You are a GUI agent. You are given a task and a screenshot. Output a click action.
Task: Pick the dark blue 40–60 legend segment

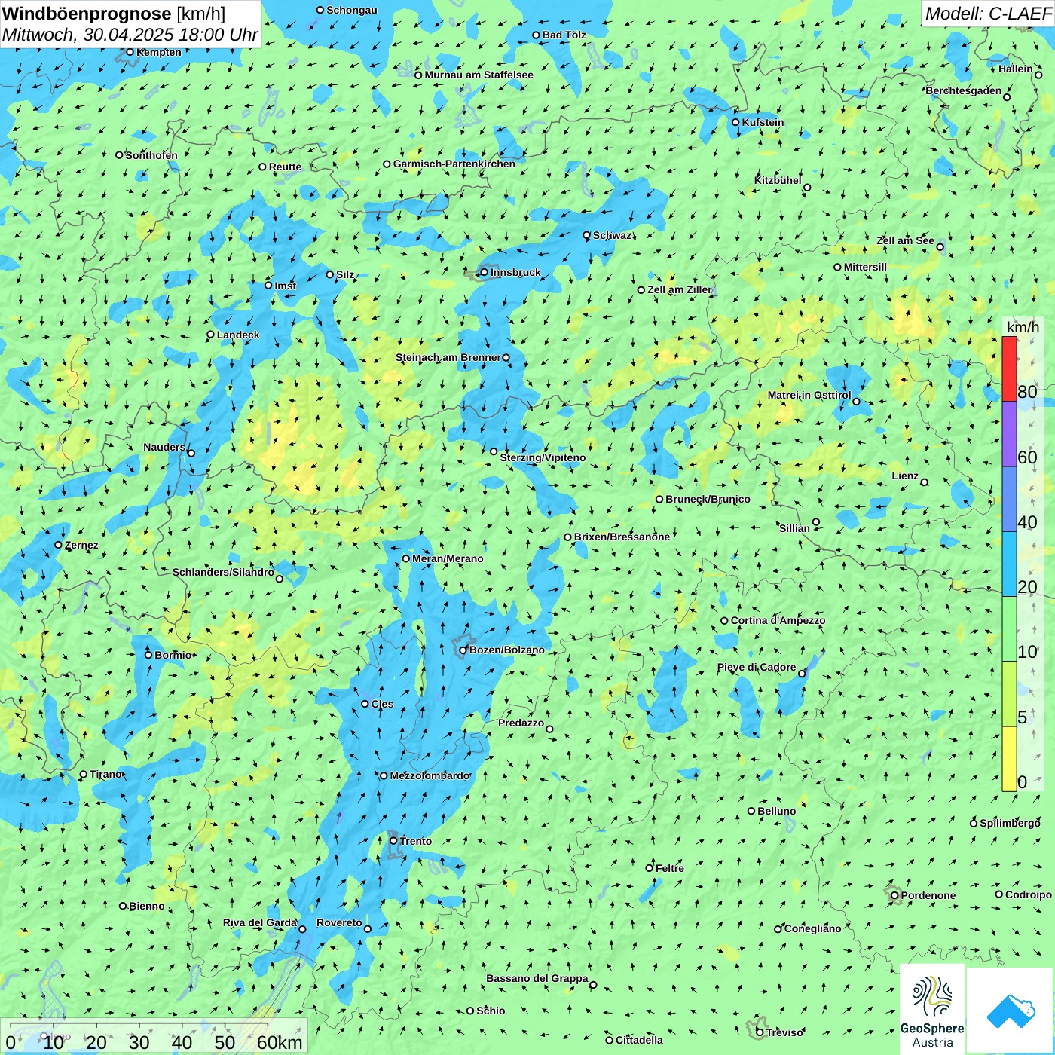point(1009,500)
